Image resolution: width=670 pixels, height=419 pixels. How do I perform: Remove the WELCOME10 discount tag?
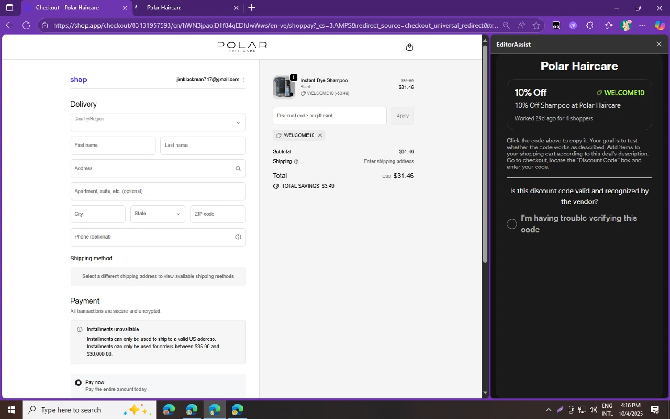coord(320,135)
